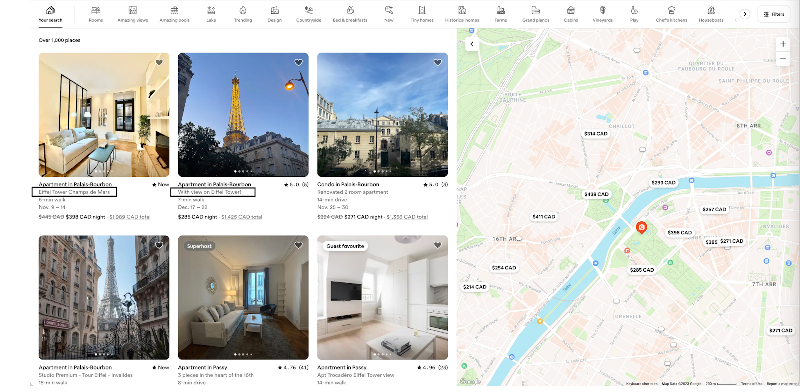Screen dimensions: 800x392
Task: Save the Superhost Passy apartment
Action: tap(298, 245)
